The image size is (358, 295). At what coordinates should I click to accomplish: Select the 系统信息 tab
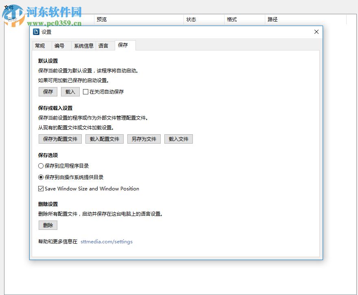pyautogui.click(x=83, y=46)
